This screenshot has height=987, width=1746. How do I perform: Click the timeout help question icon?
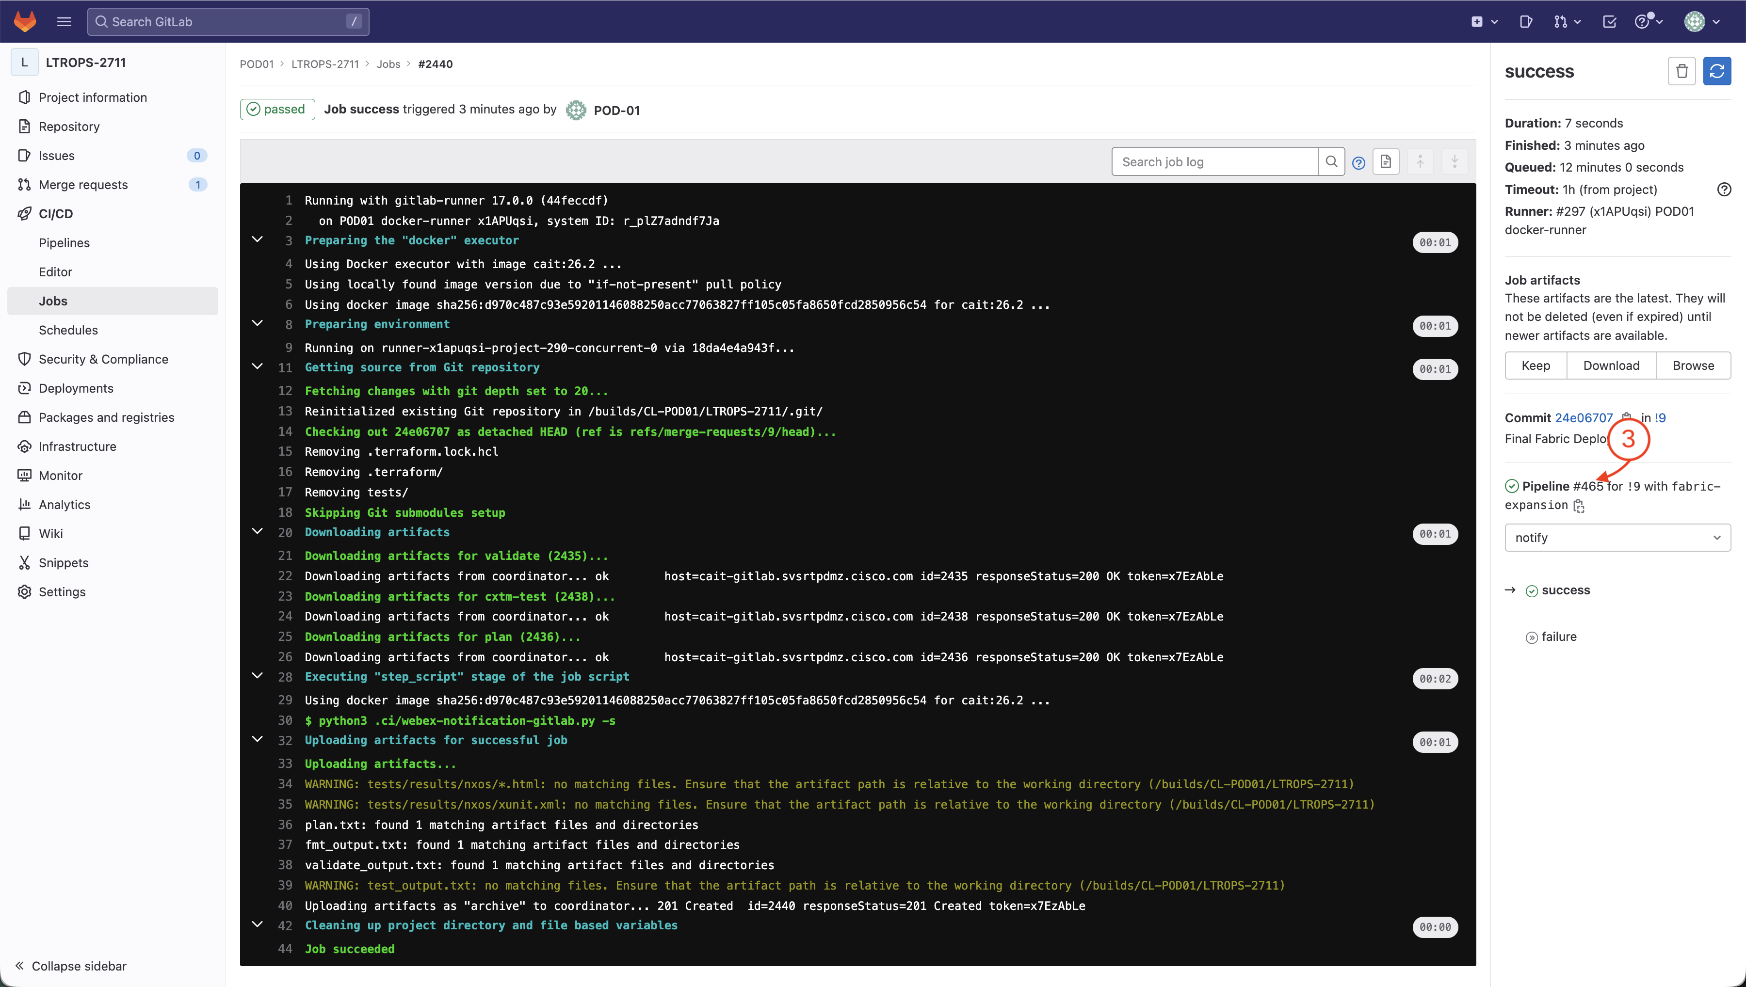[x=1724, y=190]
